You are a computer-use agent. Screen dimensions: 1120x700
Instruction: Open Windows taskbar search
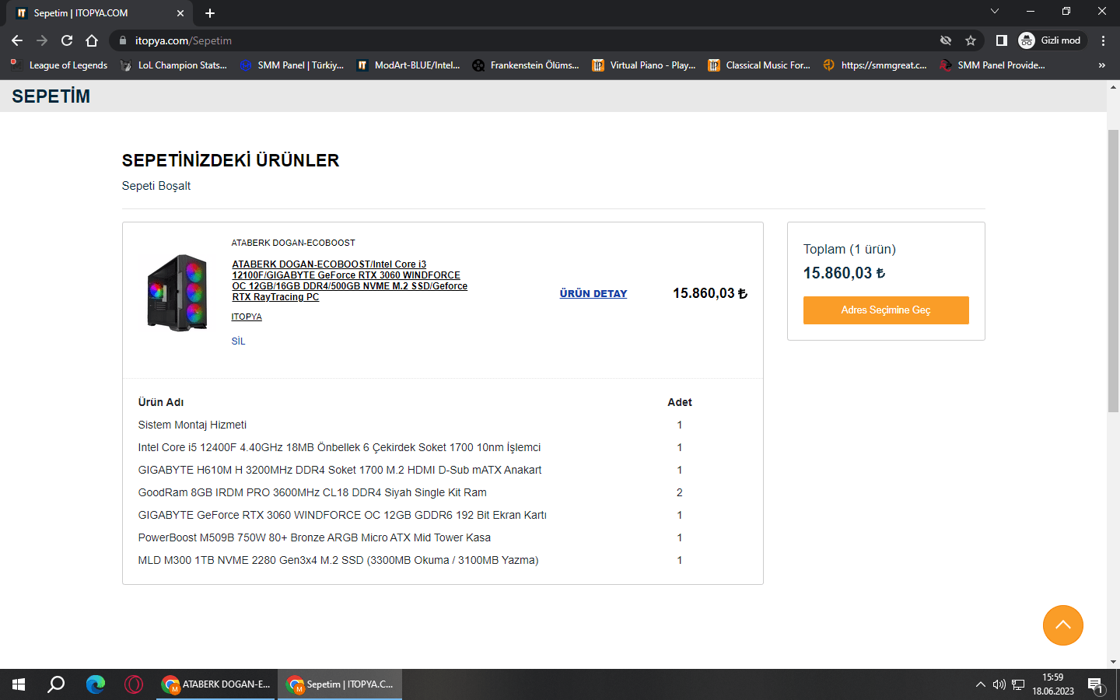(56, 684)
